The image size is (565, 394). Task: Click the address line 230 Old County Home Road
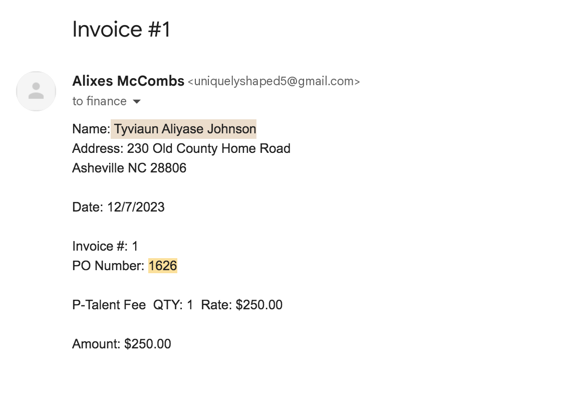click(x=209, y=148)
